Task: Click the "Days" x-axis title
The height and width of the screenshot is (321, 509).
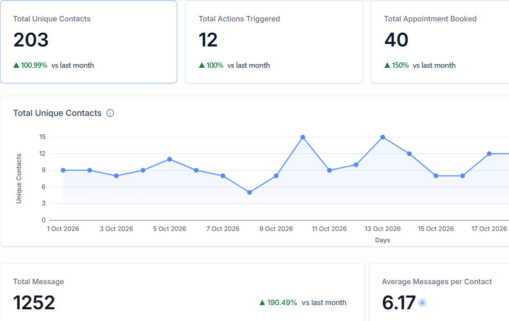Action: [382, 240]
